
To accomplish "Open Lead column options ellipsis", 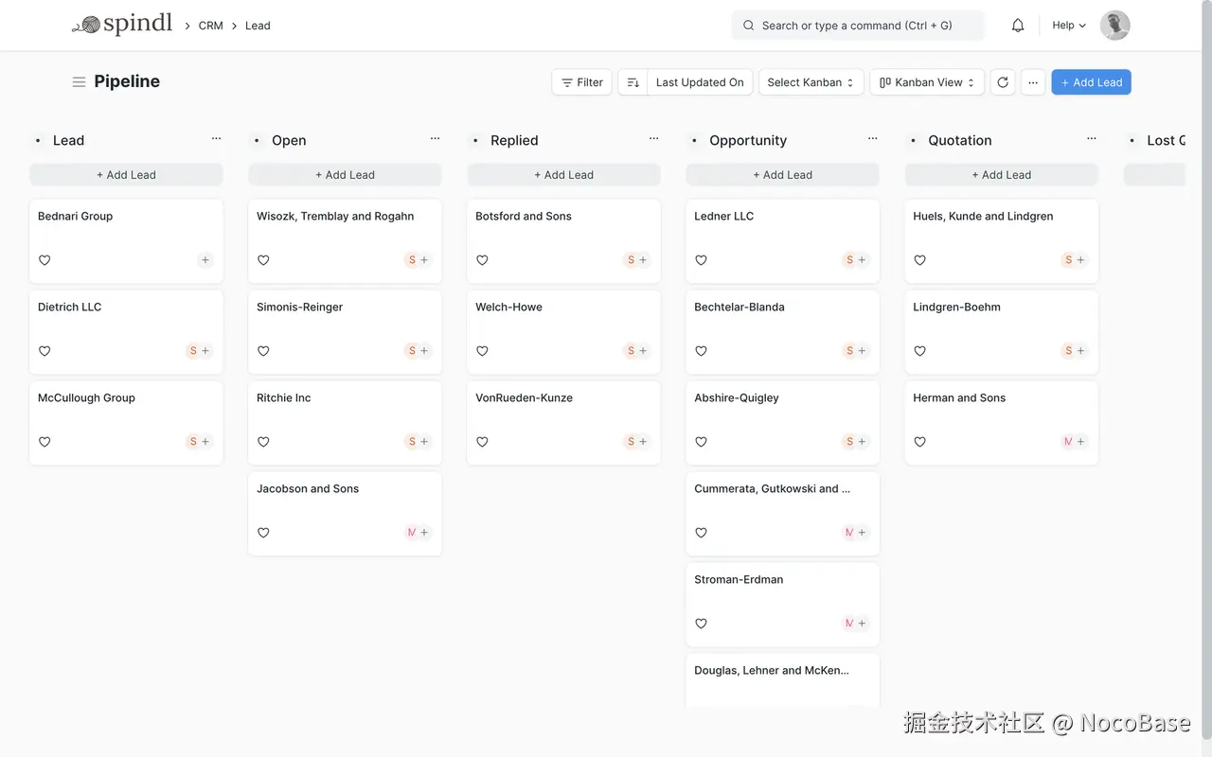I will (x=216, y=139).
